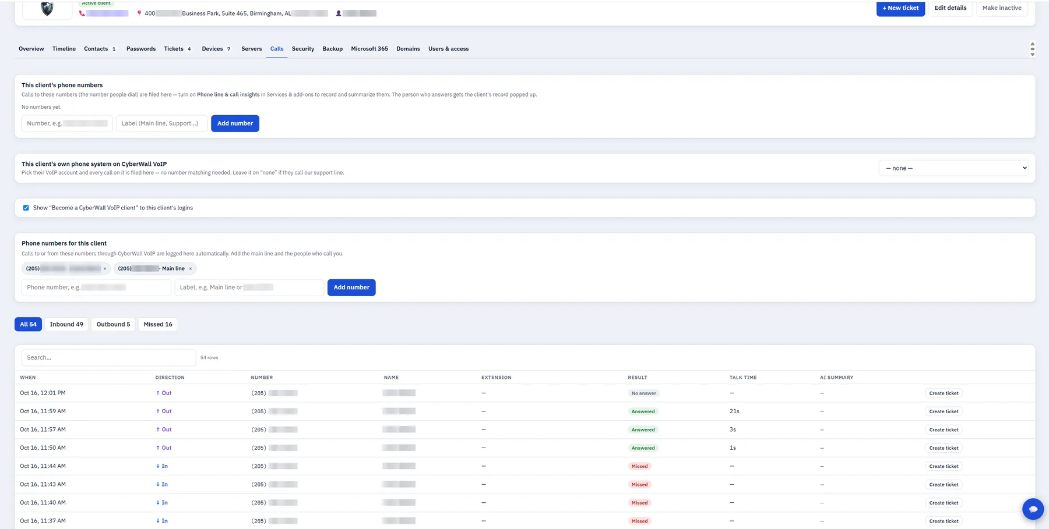
Task: Click the red phone icon in header
Action: tap(82, 13)
